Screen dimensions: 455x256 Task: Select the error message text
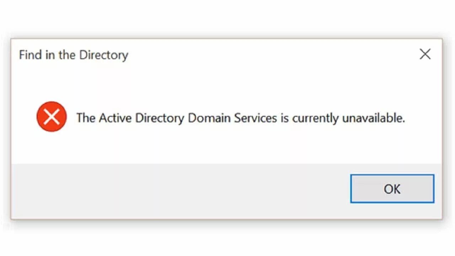click(240, 118)
